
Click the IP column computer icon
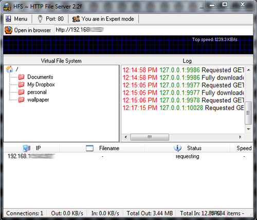[x=27, y=148]
